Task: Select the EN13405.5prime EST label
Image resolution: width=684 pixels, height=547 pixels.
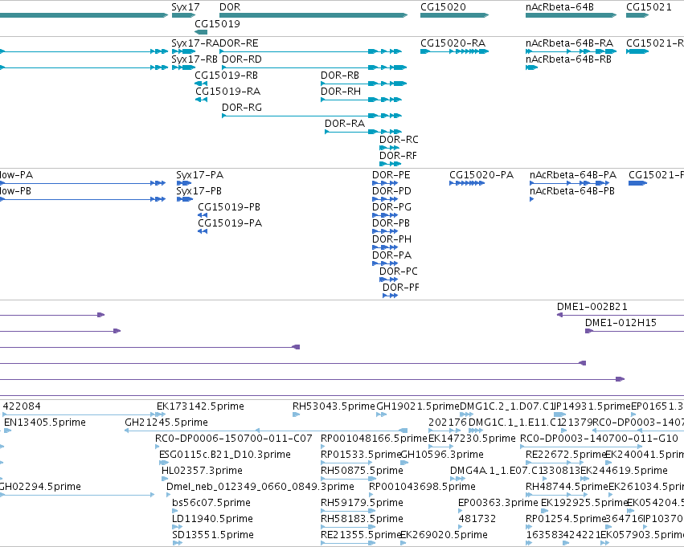Action: (45, 422)
